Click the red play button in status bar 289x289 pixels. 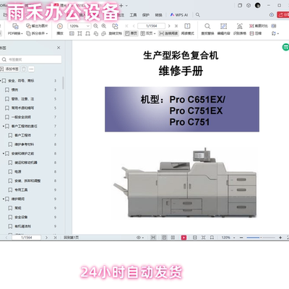(x=184, y=238)
